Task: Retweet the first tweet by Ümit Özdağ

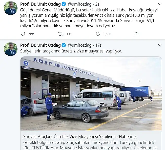Action: tap(60, 34)
